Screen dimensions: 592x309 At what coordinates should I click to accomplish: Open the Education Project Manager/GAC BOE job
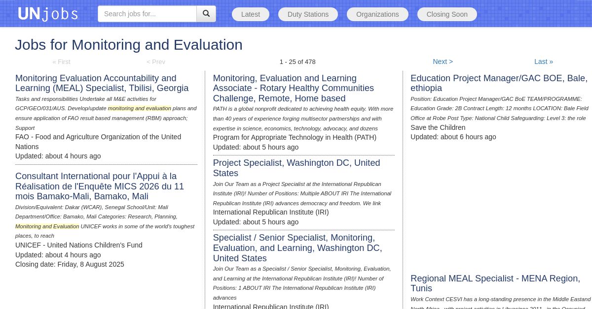(499, 83)
